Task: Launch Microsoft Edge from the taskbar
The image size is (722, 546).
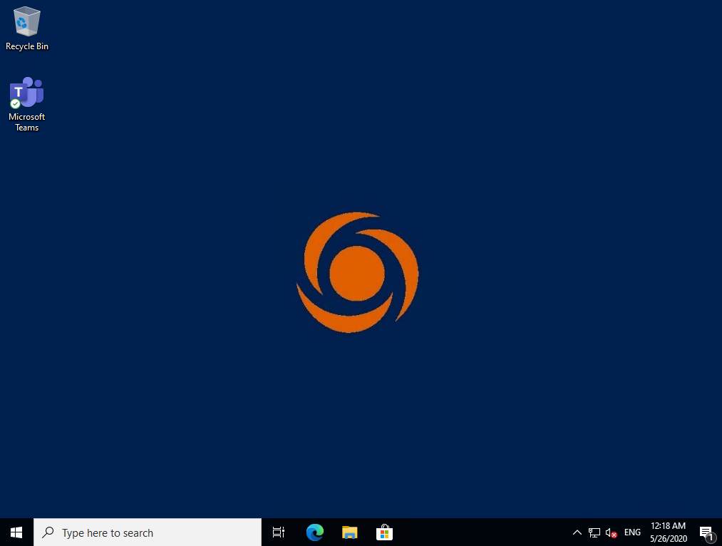Action: (314, 532)
